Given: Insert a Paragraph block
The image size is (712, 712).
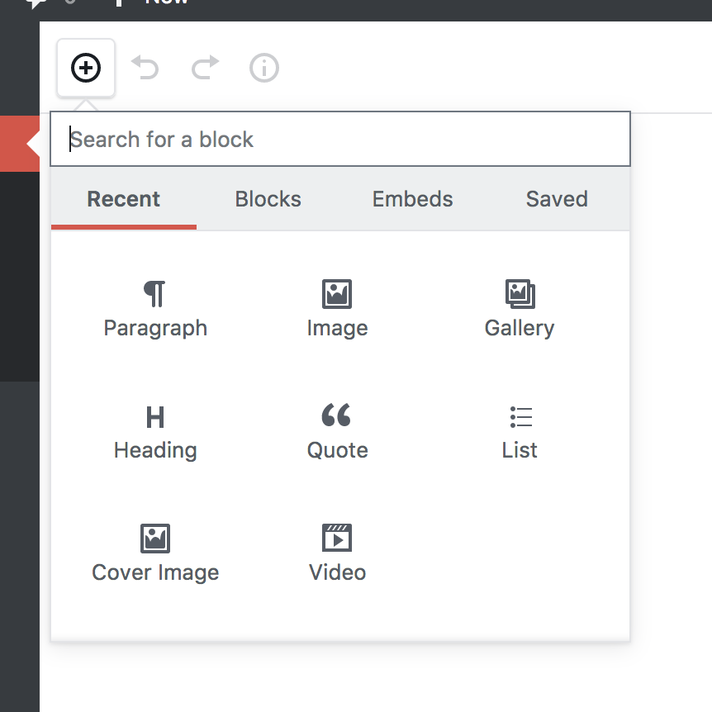Looking at the screenshot, I should (x=155, y=309).
